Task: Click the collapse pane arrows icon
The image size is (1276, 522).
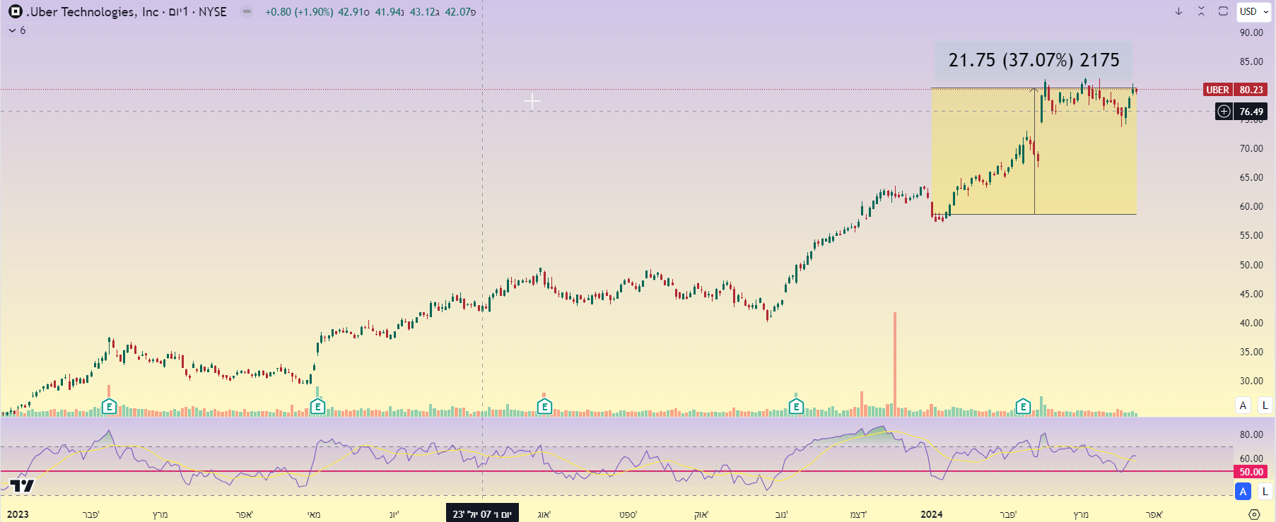Action: point(1201,11)
